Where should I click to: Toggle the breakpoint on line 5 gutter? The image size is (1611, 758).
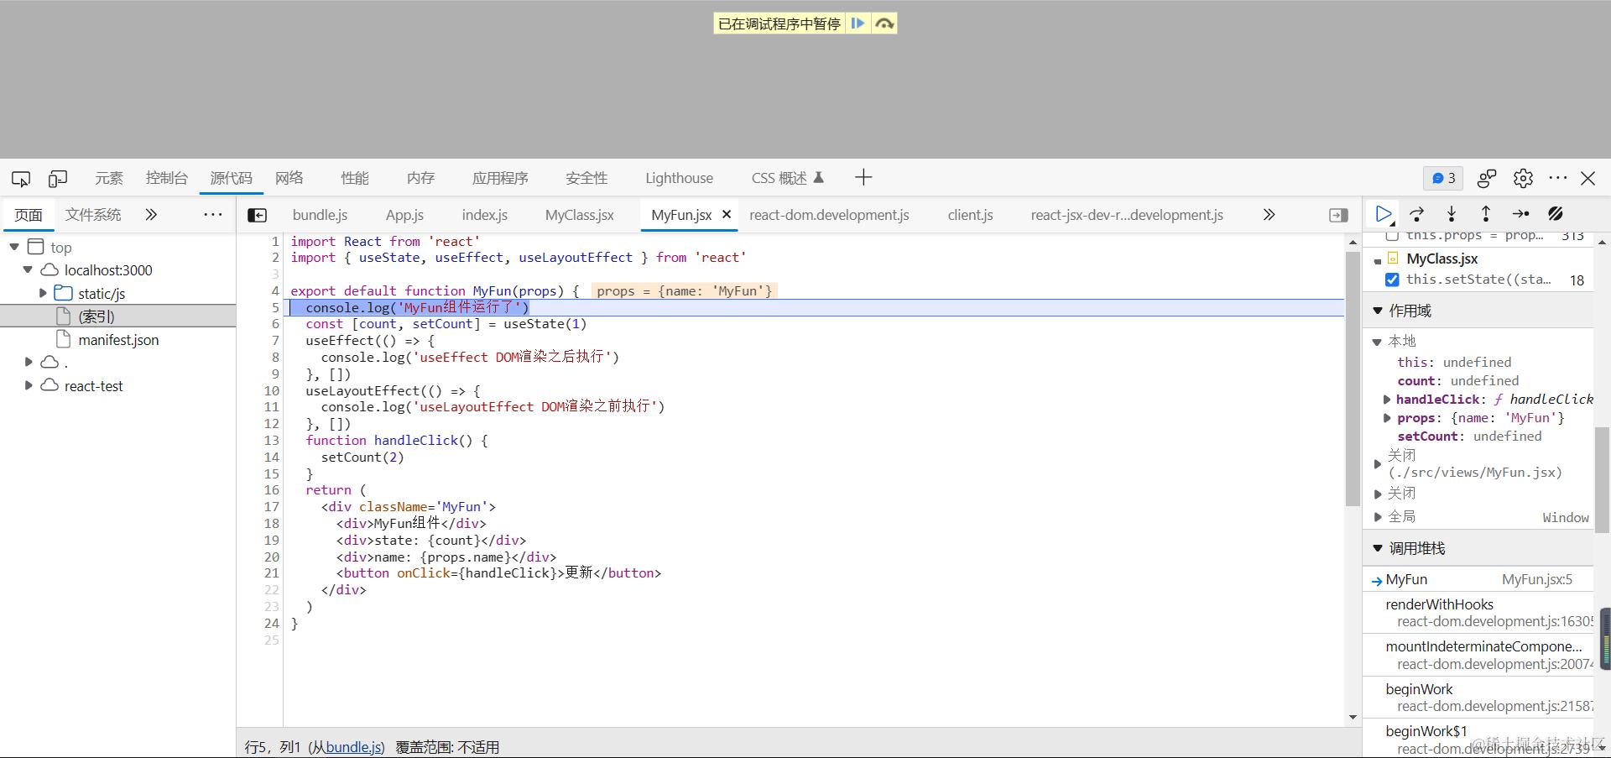point(274,307)
